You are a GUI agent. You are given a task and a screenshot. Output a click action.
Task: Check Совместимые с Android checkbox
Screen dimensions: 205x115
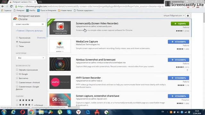click(17, 82)
